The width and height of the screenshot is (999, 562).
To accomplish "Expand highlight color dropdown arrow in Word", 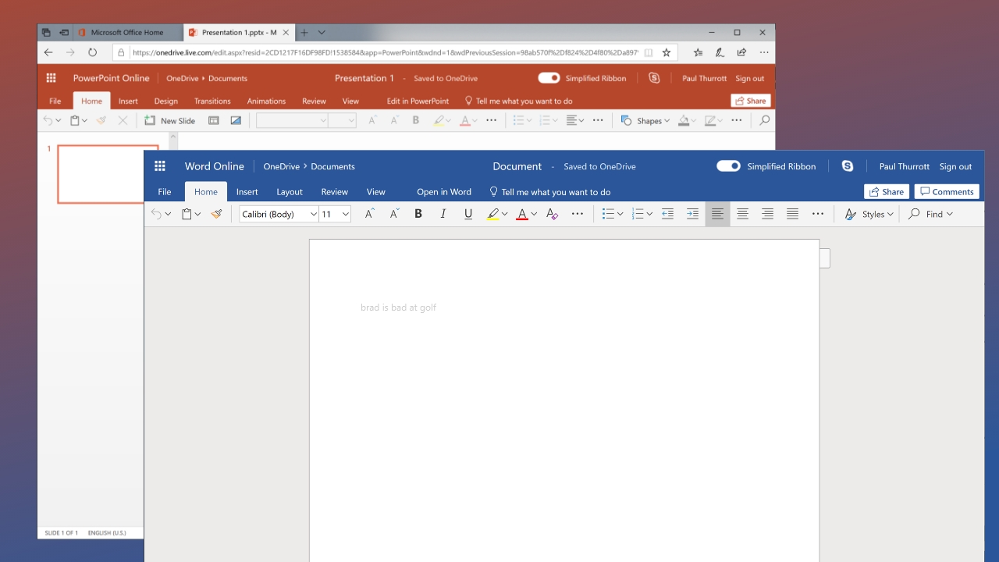I will 505,214.
